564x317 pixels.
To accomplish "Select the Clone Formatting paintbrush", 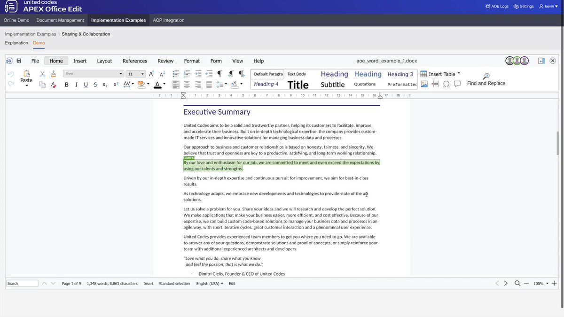I will [x=53, y=74].
